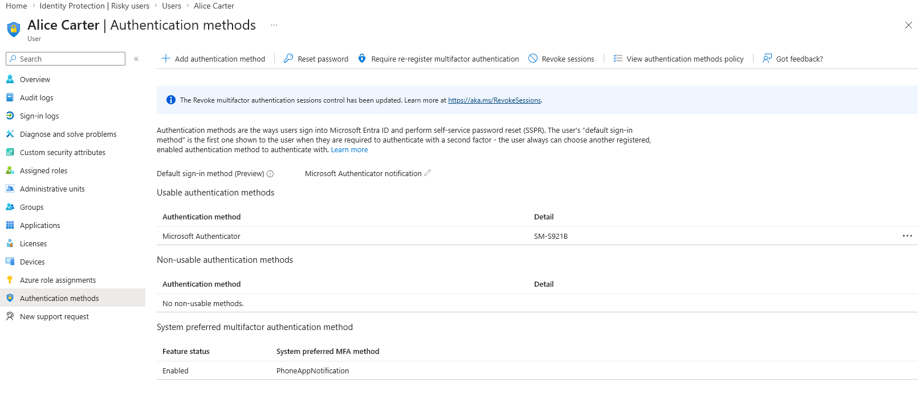
Task: Click the Groups icon in sidebar
Action: point(10,207)
